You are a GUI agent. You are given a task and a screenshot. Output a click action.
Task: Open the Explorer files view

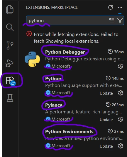click(10, 10)
